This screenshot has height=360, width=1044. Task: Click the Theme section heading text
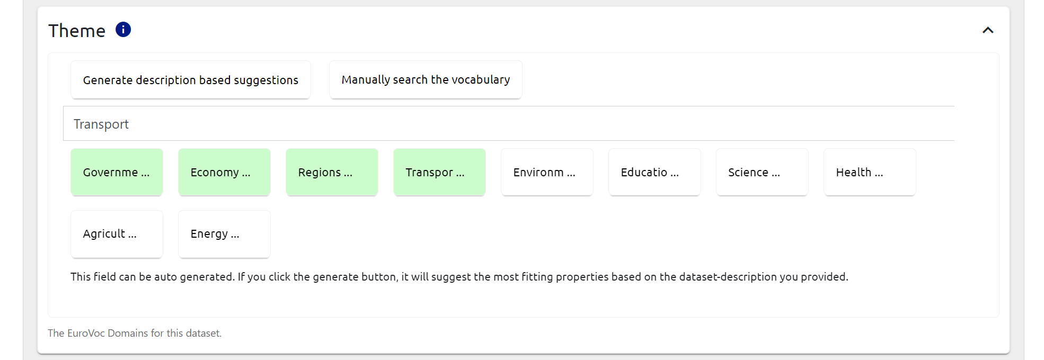77,31
